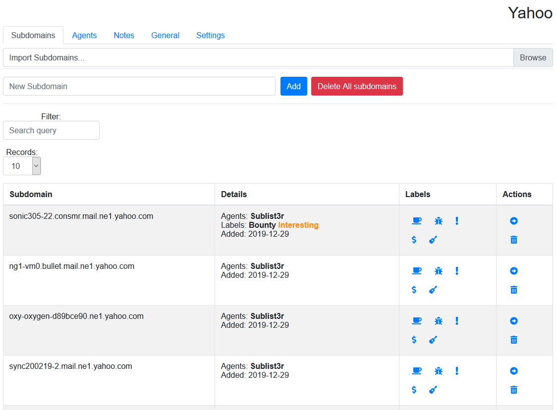This screenshot has width=557, height=410.
Task: Toggle dollar label on ng1-vm0.bullet.mail row
Action: pos(414,290)
